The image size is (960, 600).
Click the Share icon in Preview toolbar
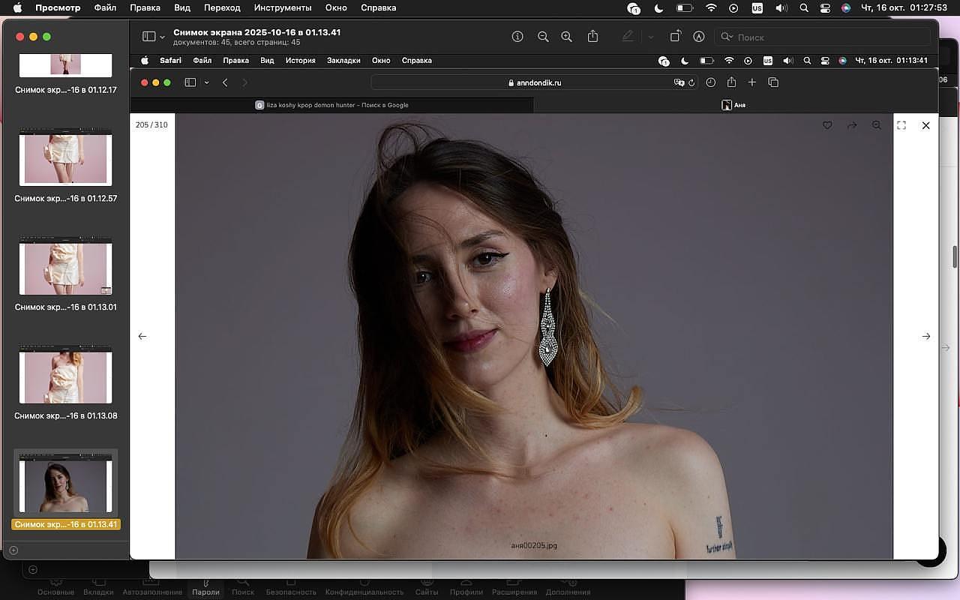click(592, 37)
